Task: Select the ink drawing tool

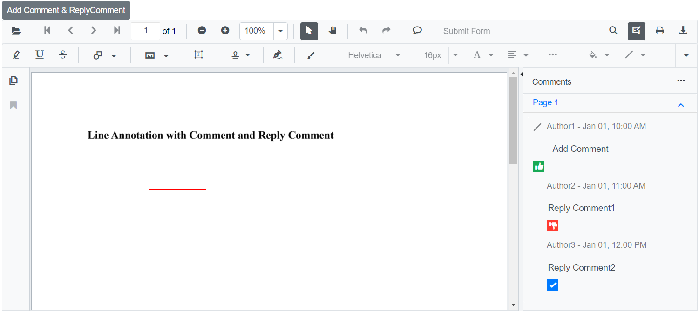Action: tap(311, 55)
